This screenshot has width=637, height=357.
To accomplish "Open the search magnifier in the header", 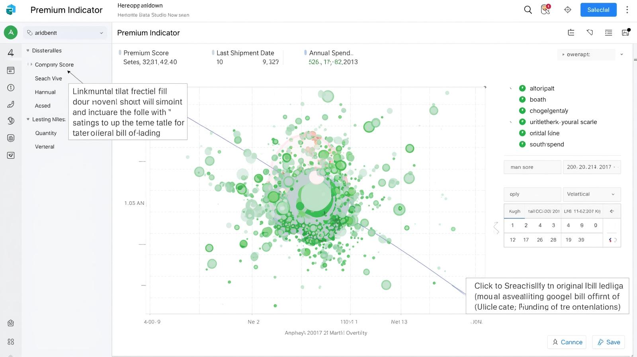I will click(x=528, y=10).
